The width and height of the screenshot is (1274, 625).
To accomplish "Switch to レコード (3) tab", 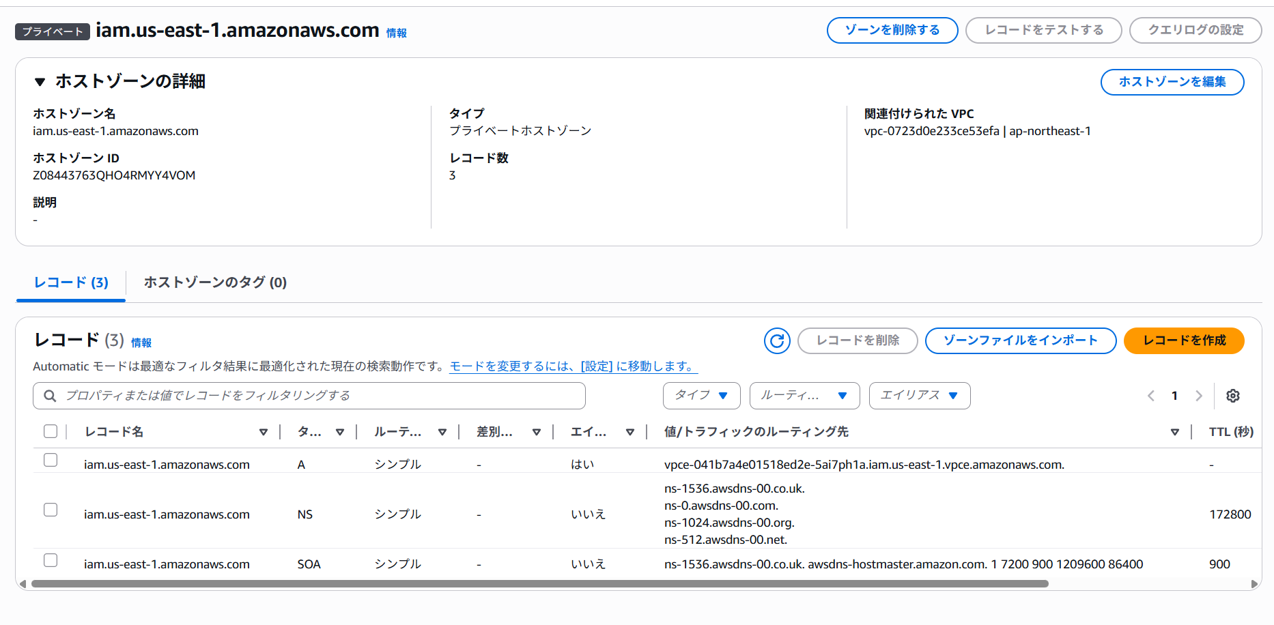I will point(71,282).
